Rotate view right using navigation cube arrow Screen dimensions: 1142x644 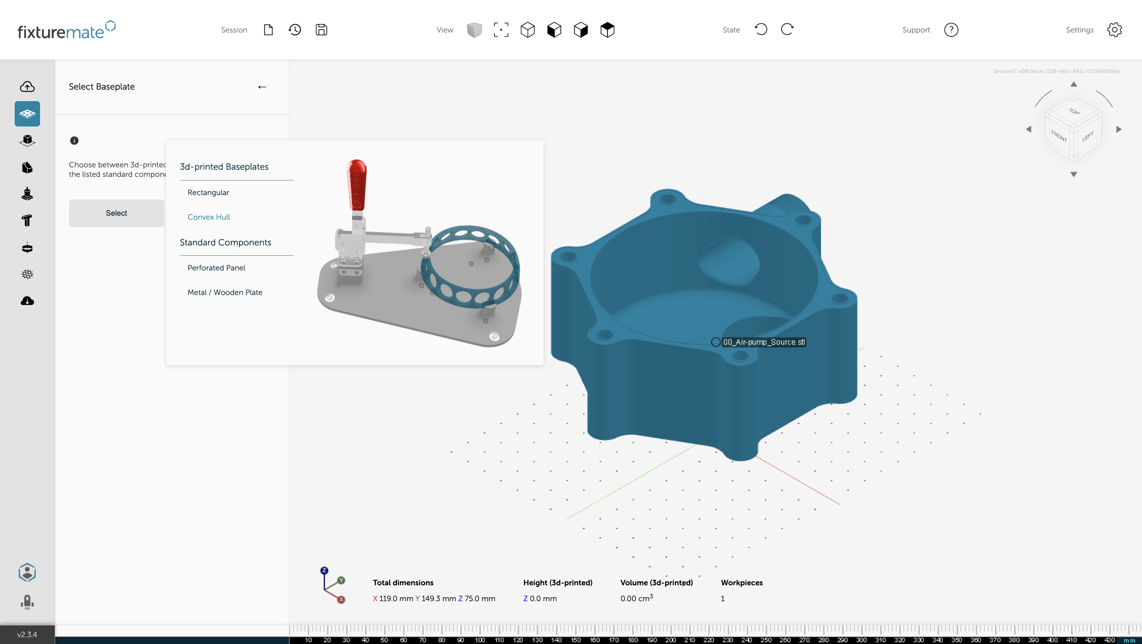[1119, 129]
